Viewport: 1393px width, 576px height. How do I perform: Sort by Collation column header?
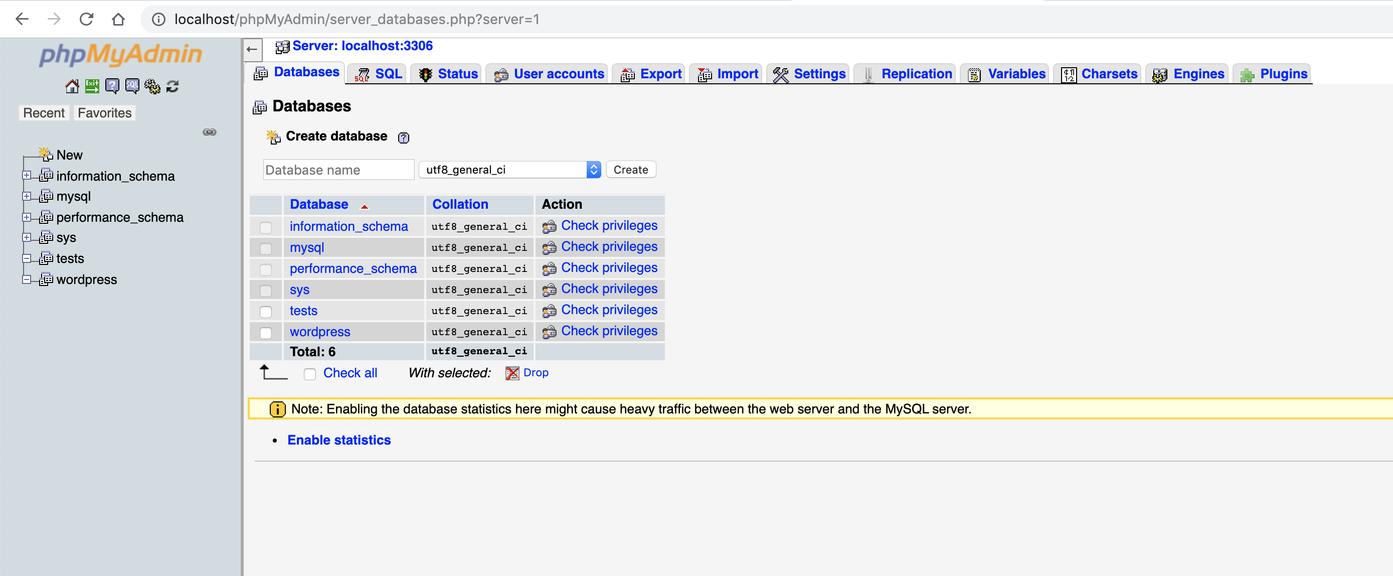tap(460, 204)
